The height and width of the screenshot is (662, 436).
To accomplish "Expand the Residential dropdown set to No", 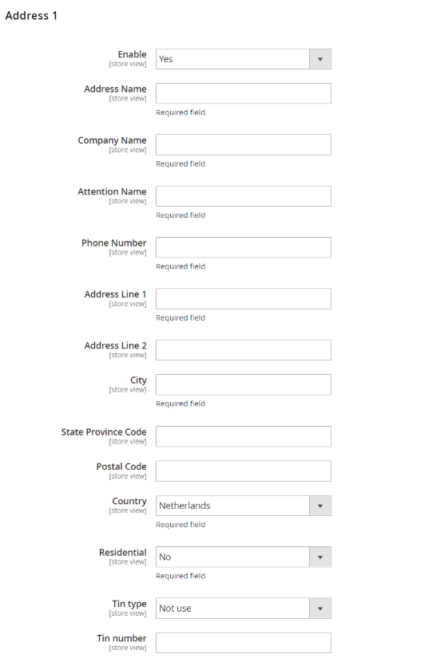I will [x=244, y=558].
